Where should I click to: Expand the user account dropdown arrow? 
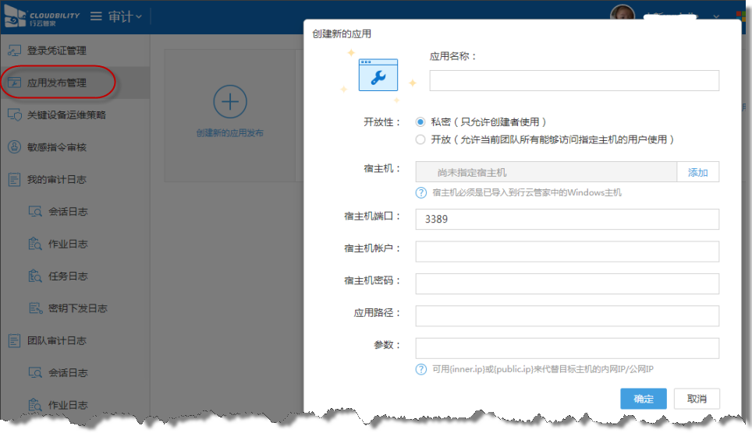click(716, 17)
